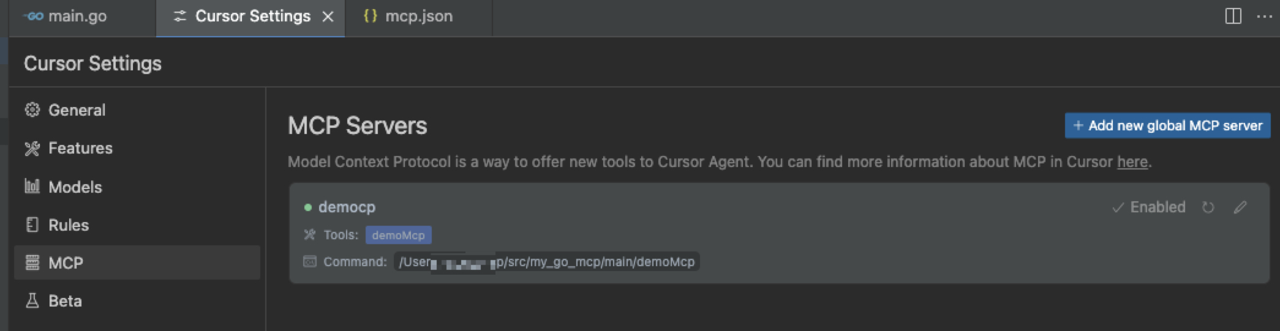Toggle the Enabled state of democp server
1280x331 pixels.
1149,207
